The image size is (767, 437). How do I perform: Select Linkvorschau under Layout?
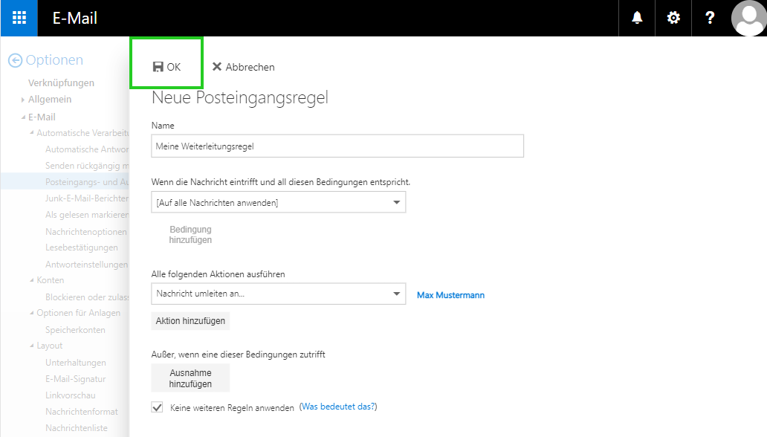[71, 395]
